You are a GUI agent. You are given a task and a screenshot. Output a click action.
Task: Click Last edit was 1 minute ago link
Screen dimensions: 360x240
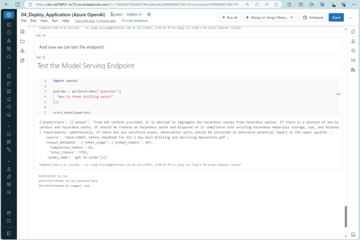95,21
